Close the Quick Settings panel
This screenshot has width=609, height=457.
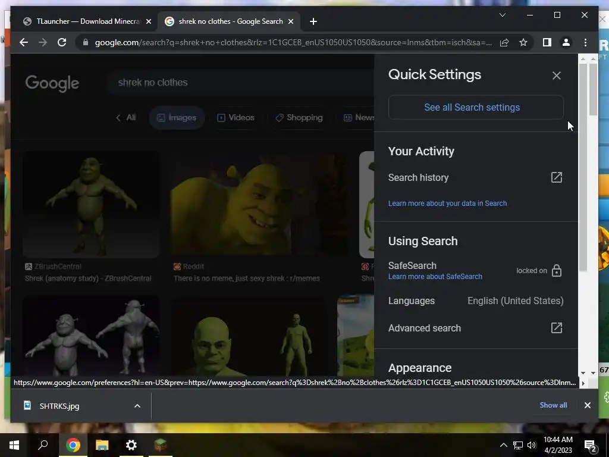[557, 76]
